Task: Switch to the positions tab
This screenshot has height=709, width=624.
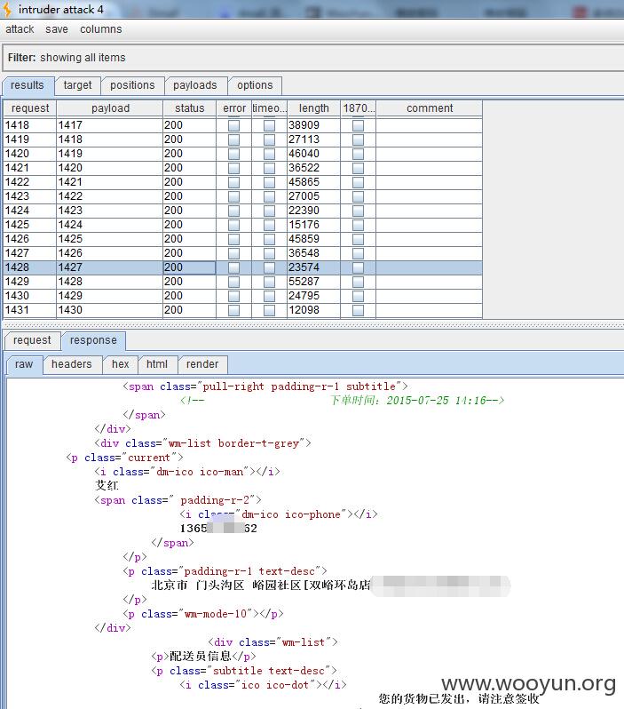Action: coord(132,85)
